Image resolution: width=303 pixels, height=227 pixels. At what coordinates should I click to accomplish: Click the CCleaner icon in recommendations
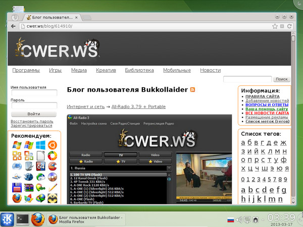point(52,166)
